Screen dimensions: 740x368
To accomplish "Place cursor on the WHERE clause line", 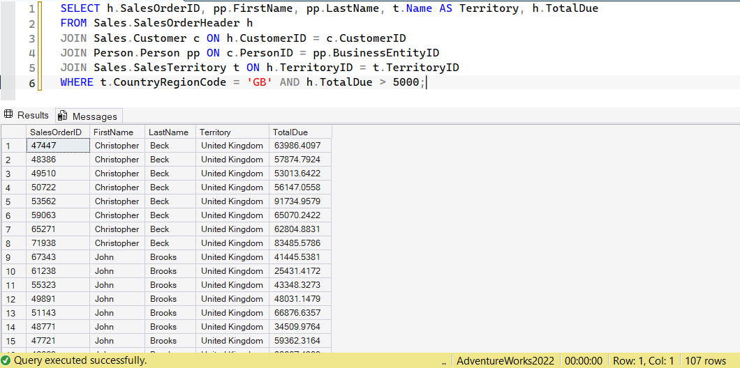I will (242, 82).
